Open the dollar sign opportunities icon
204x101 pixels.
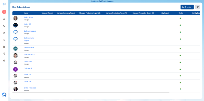coord(4,40)
